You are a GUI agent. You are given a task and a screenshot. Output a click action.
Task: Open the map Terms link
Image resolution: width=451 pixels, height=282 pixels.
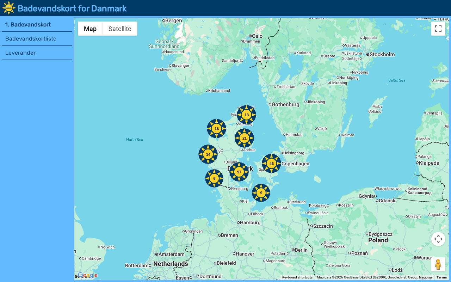(441, 277)
